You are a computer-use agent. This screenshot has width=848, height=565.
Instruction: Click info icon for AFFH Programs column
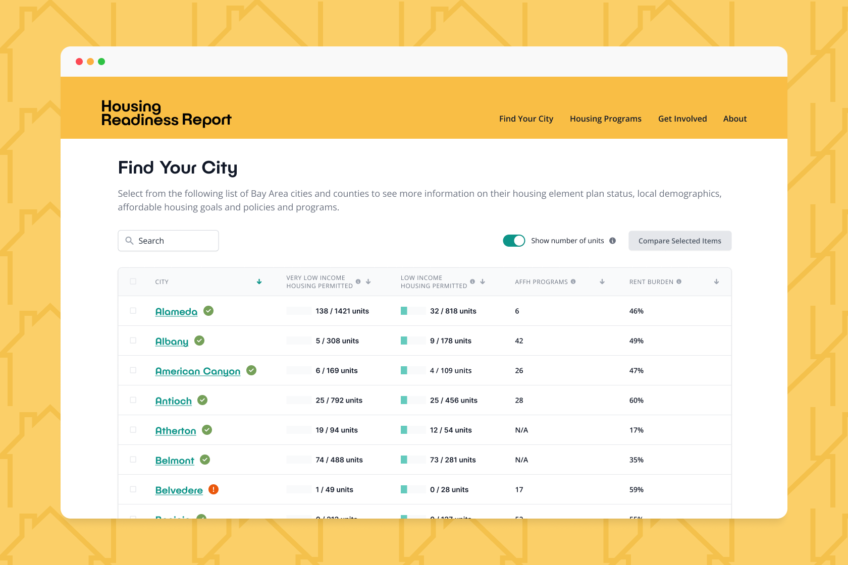click(x=573, y=281)
